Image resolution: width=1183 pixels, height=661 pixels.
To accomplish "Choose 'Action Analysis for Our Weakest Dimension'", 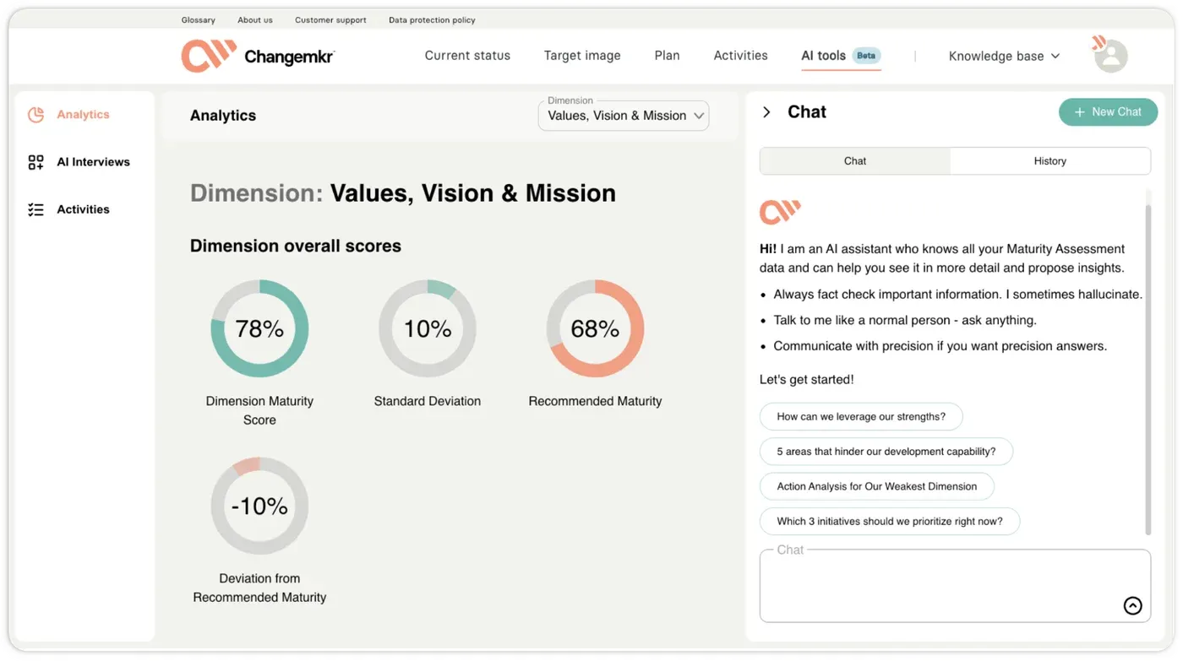I will click(x=877, y=486).
